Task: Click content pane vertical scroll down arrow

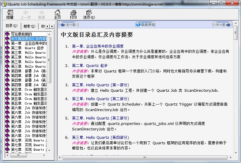Action: click(236, 153)
